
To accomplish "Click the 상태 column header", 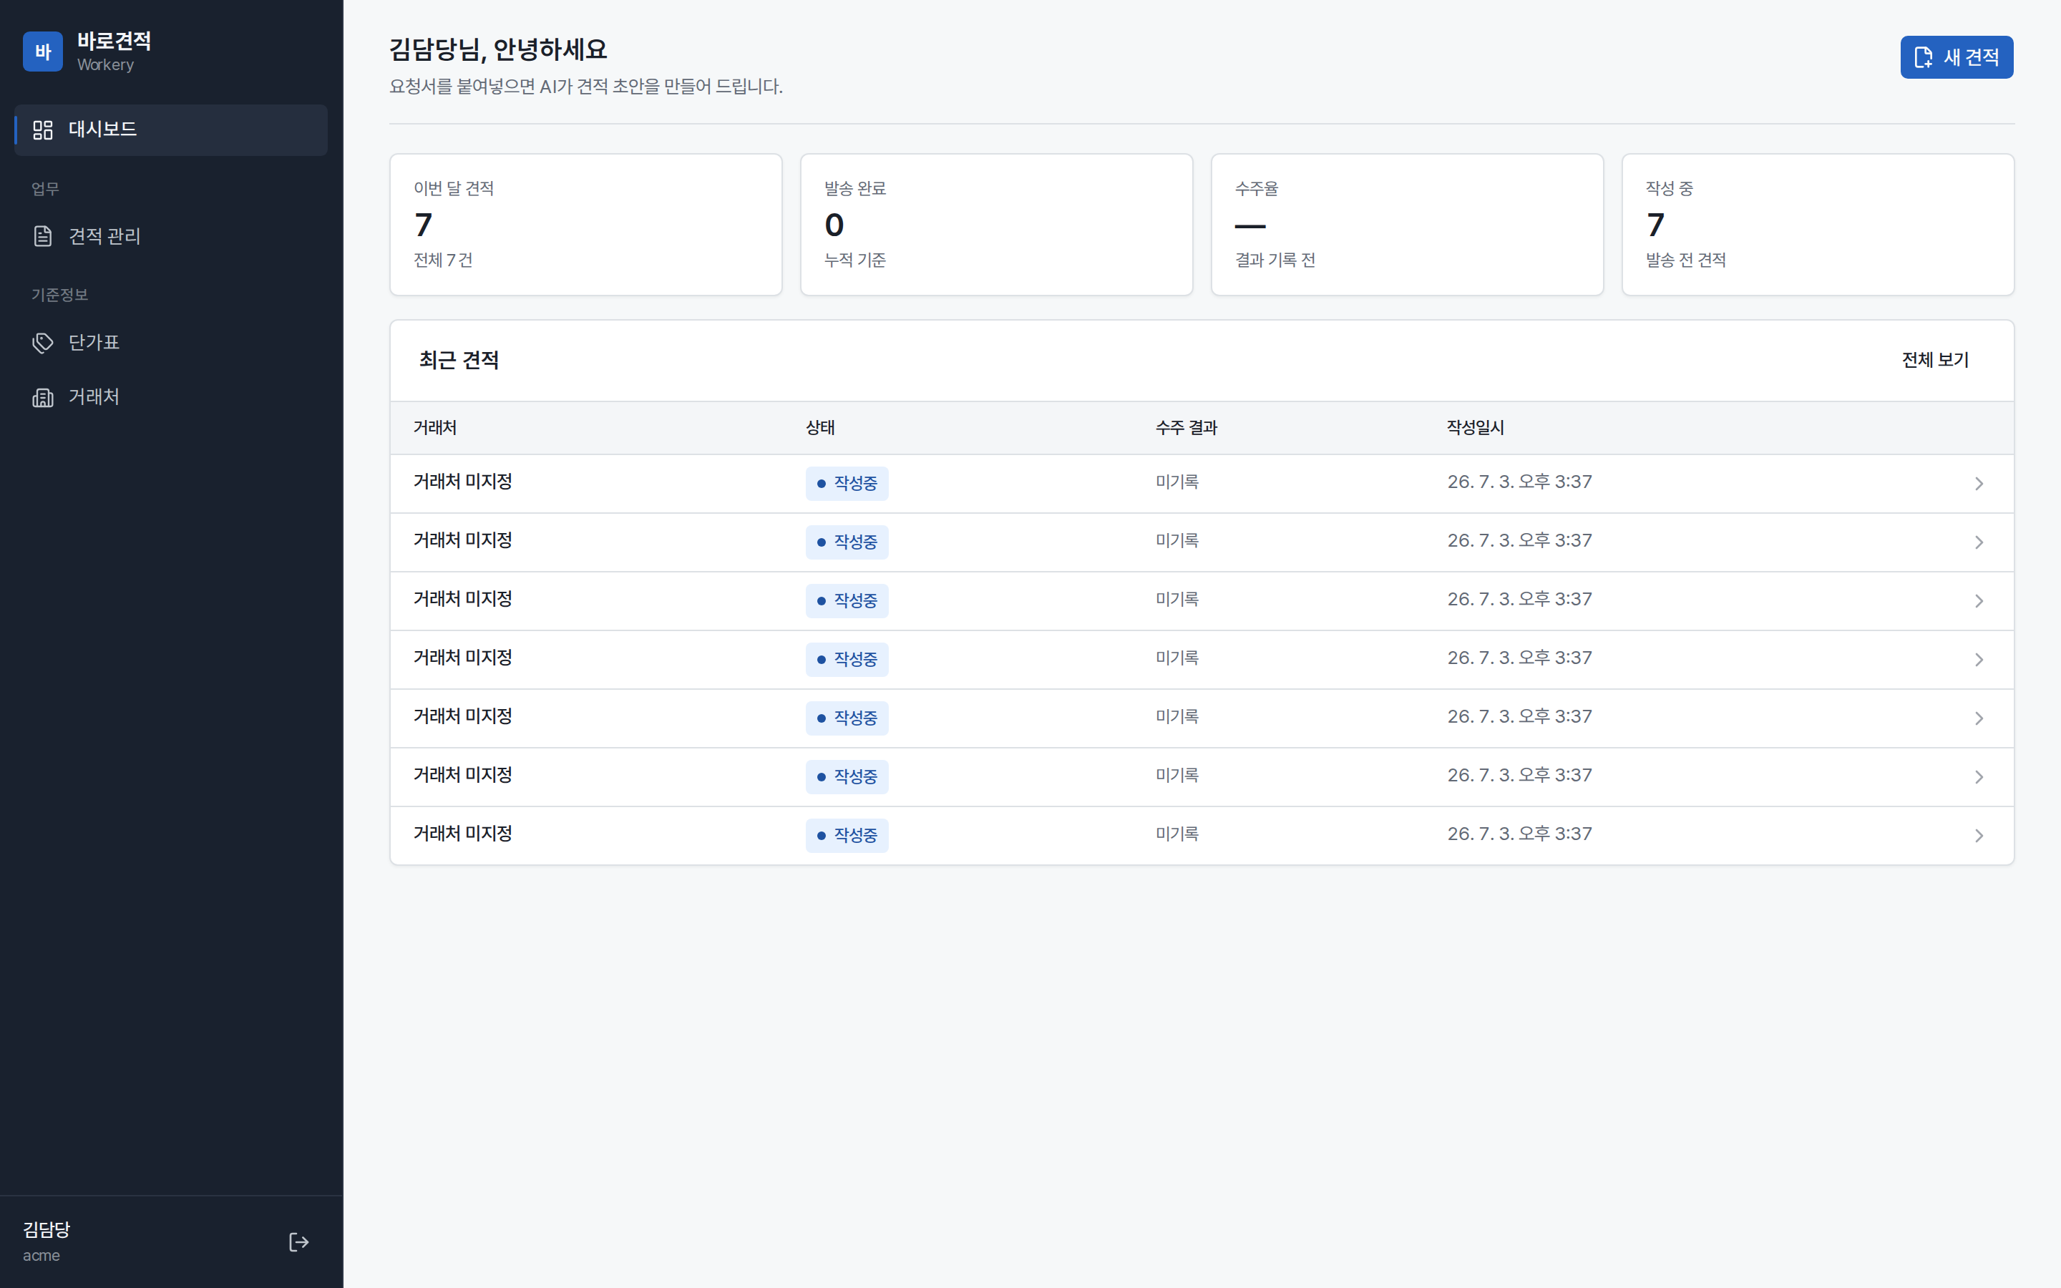I will [820, 428].
